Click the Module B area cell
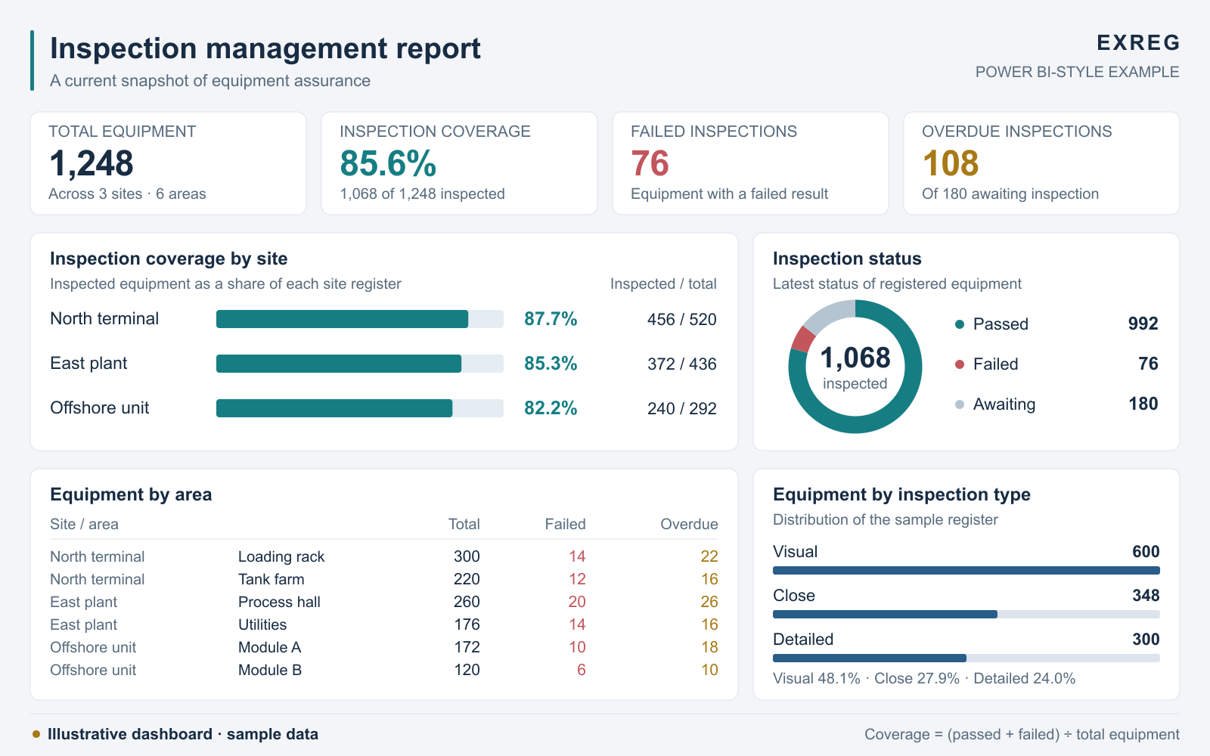Image resolution: width=1210 pixels, height=756 pixels. coord(270,670)
